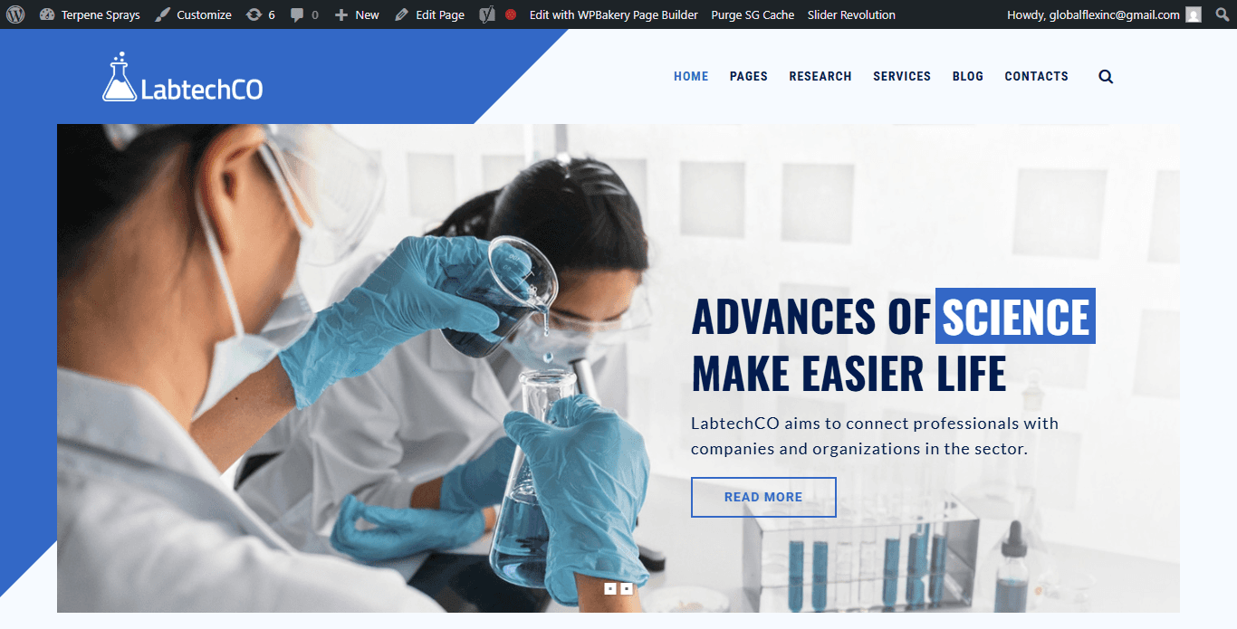Open Customize with the brush icon
The image size is (1237, 629).
(162, 14)
